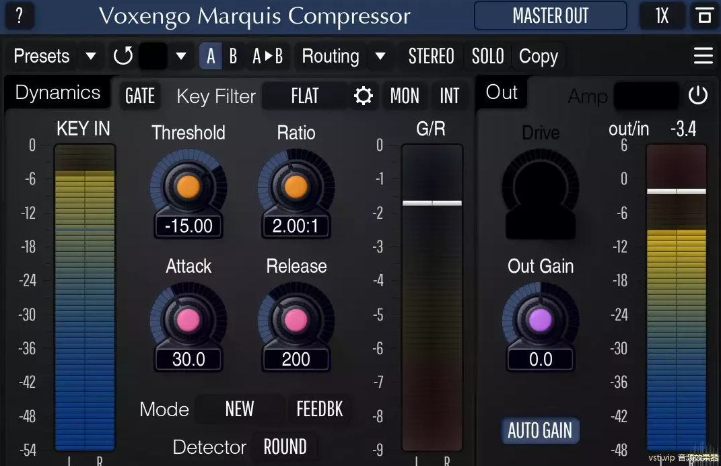Switch to the Dynamics tab

(x=57, y=93)
